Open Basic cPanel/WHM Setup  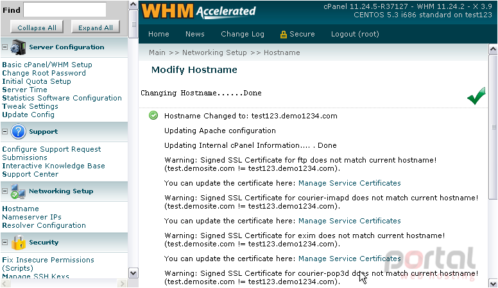(47, 65)
